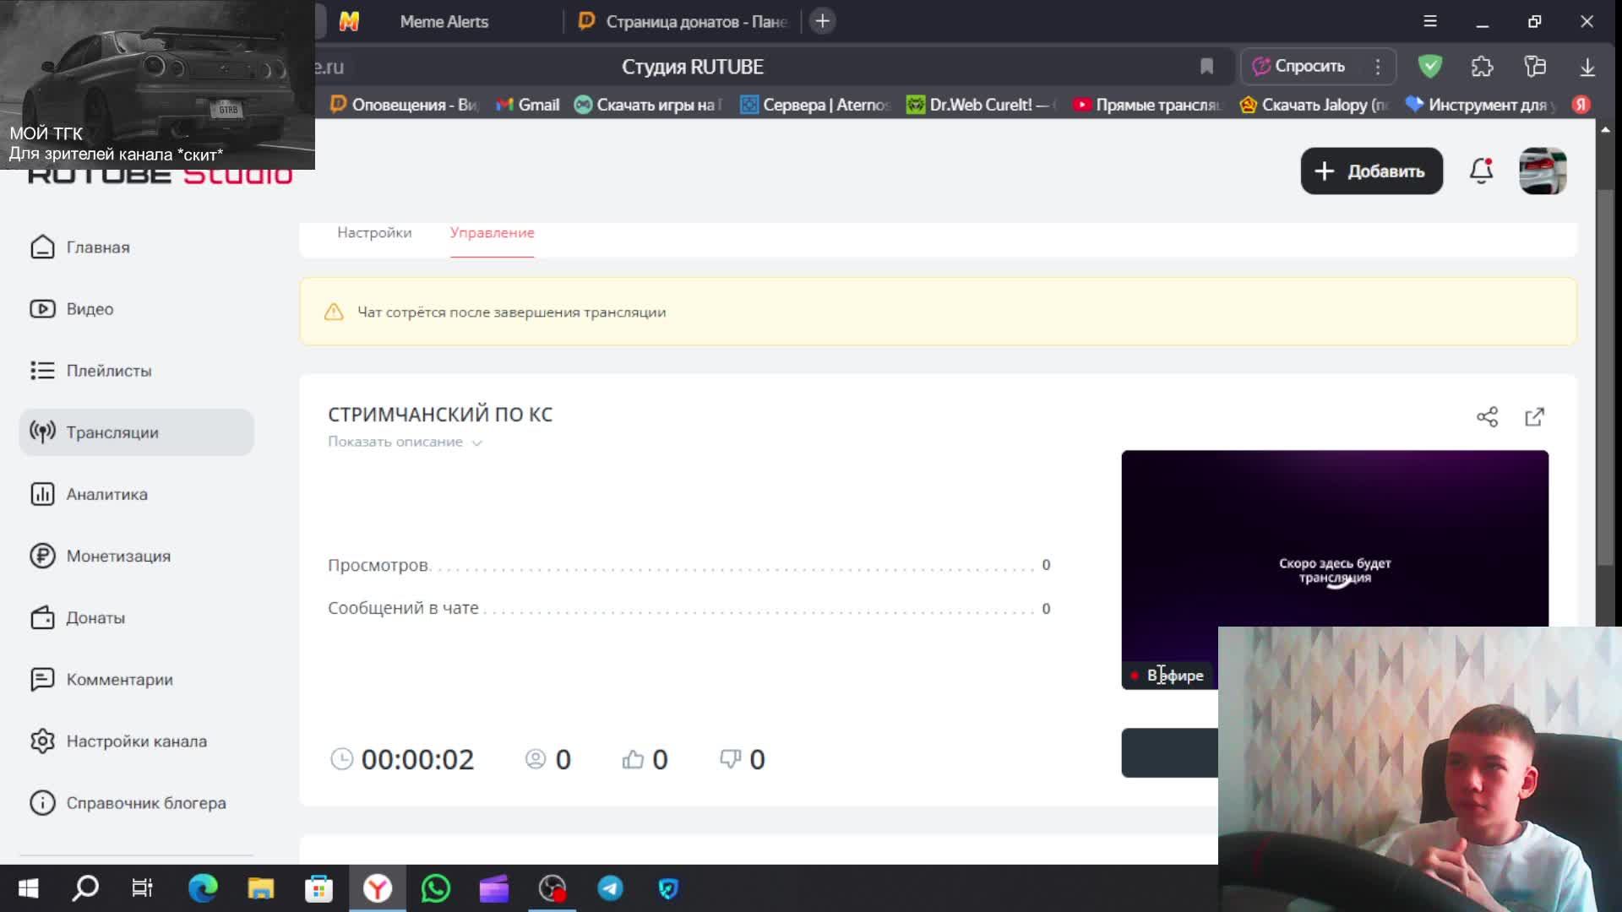Viewport: 1622px width, 912px height.
Task: Open OBS Studio from taskbar
Action: tap(552, 888)
